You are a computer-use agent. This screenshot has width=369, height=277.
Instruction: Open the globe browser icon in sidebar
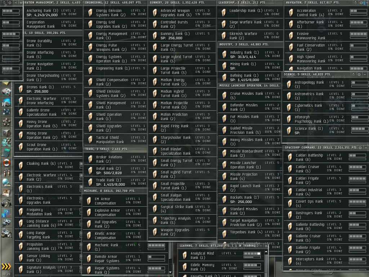6,183
